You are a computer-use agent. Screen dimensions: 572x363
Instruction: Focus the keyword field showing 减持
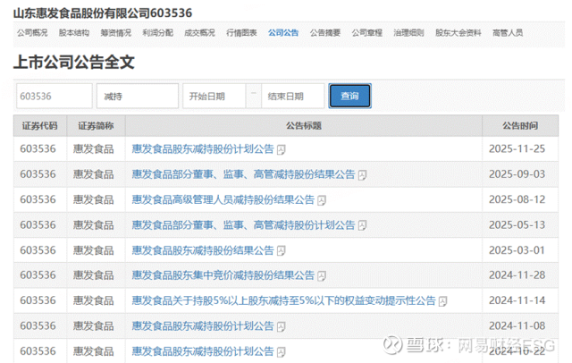tap(138, 96)
